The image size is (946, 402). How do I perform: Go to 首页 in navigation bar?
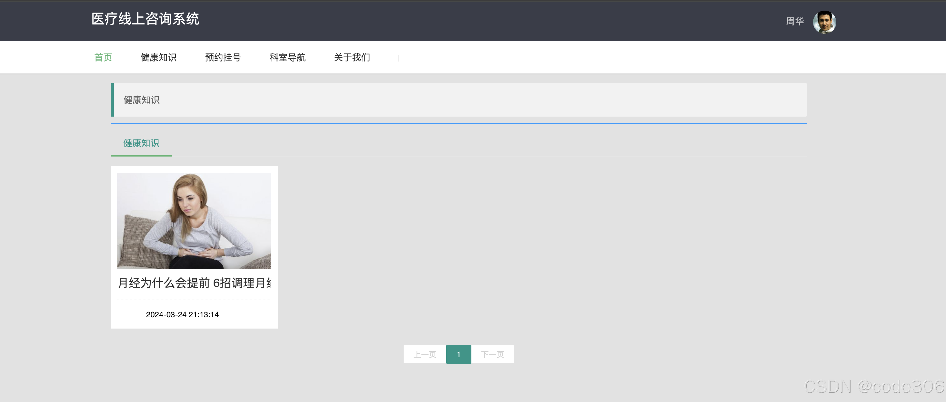pyautogui.click(x=103, y=58)
